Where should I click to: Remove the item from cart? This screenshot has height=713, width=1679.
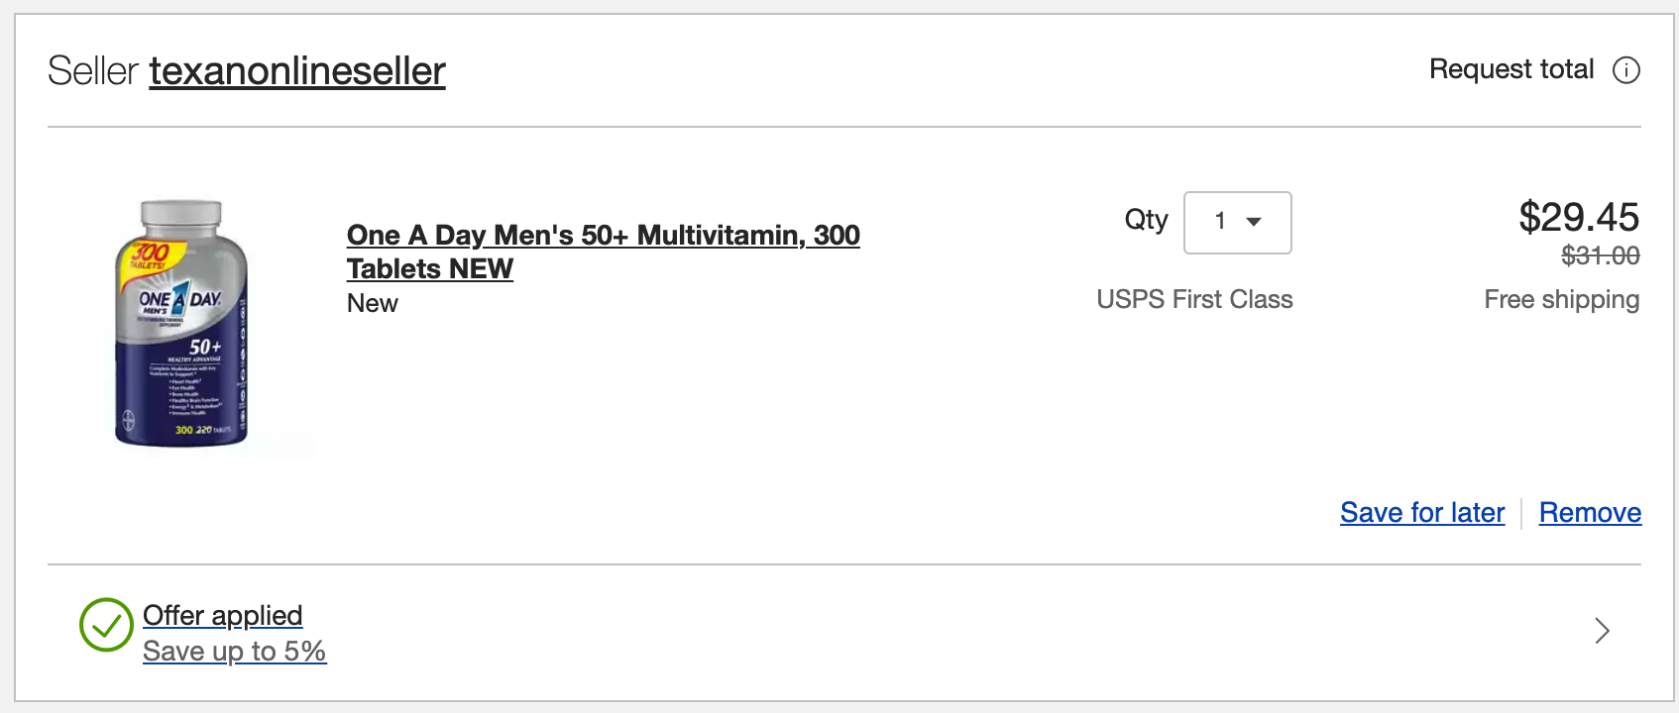point(1590,513)
